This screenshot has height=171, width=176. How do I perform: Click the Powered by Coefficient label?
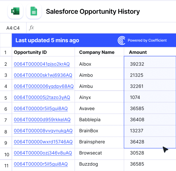click(x=147, y=40)
